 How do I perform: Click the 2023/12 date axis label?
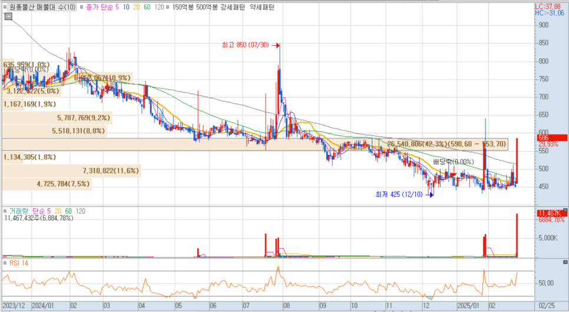pos(15,306)
